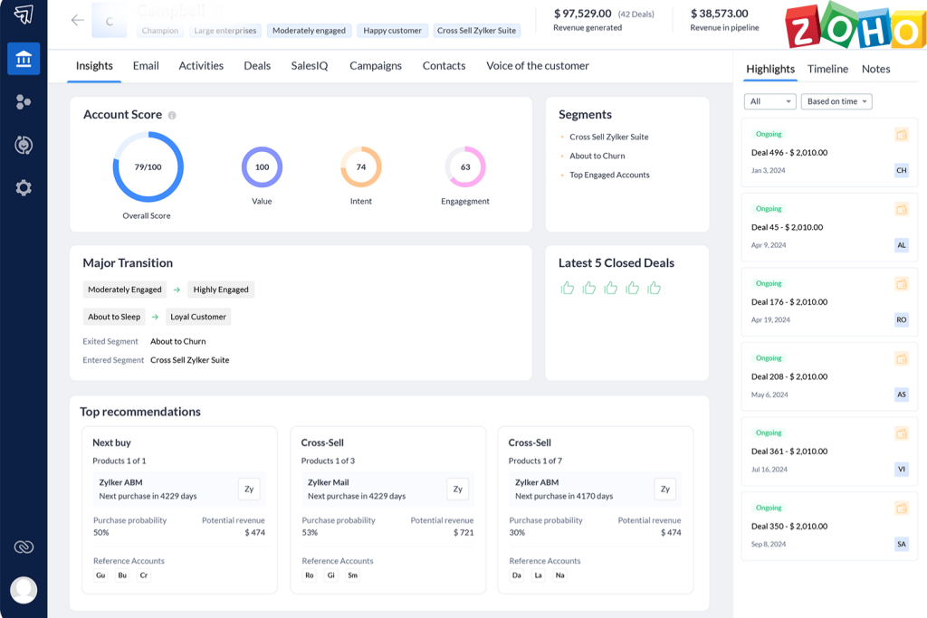Image resolution: width=927 pixels, height=618 pixels.
Task: Open the All filter dropdown
Action: [769, 101]
